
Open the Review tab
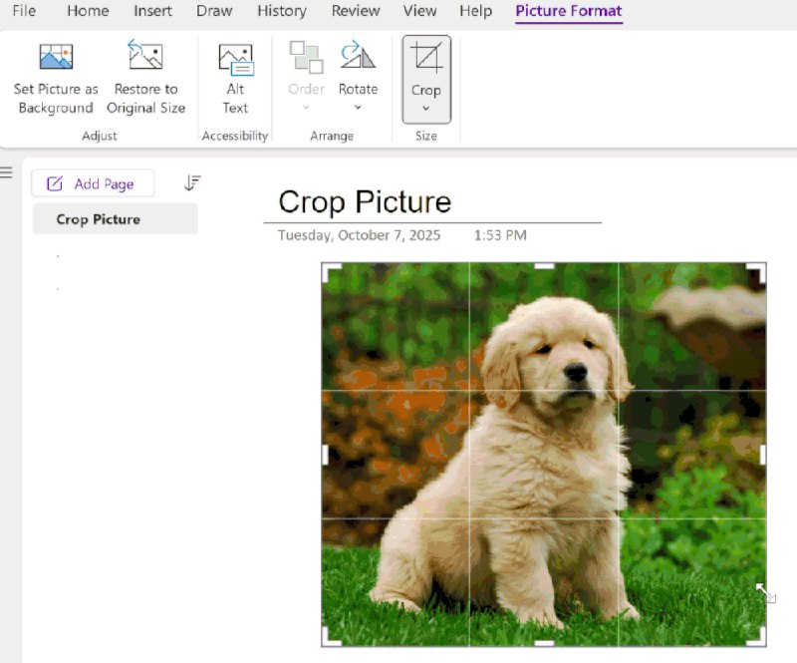356,11
